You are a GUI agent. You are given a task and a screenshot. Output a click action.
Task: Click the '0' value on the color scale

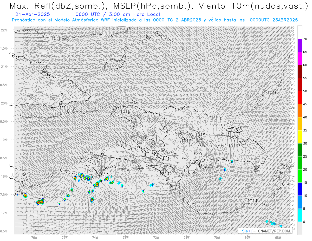click(x=304, y=222)
